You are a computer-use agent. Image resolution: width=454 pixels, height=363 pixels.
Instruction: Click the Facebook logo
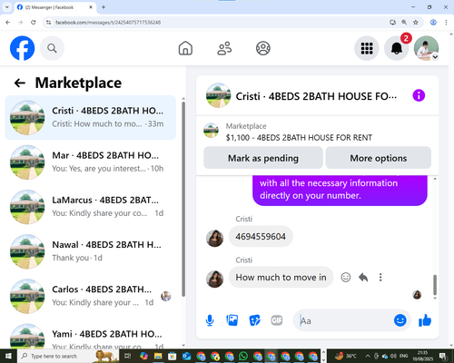click(x=22, y=48)
